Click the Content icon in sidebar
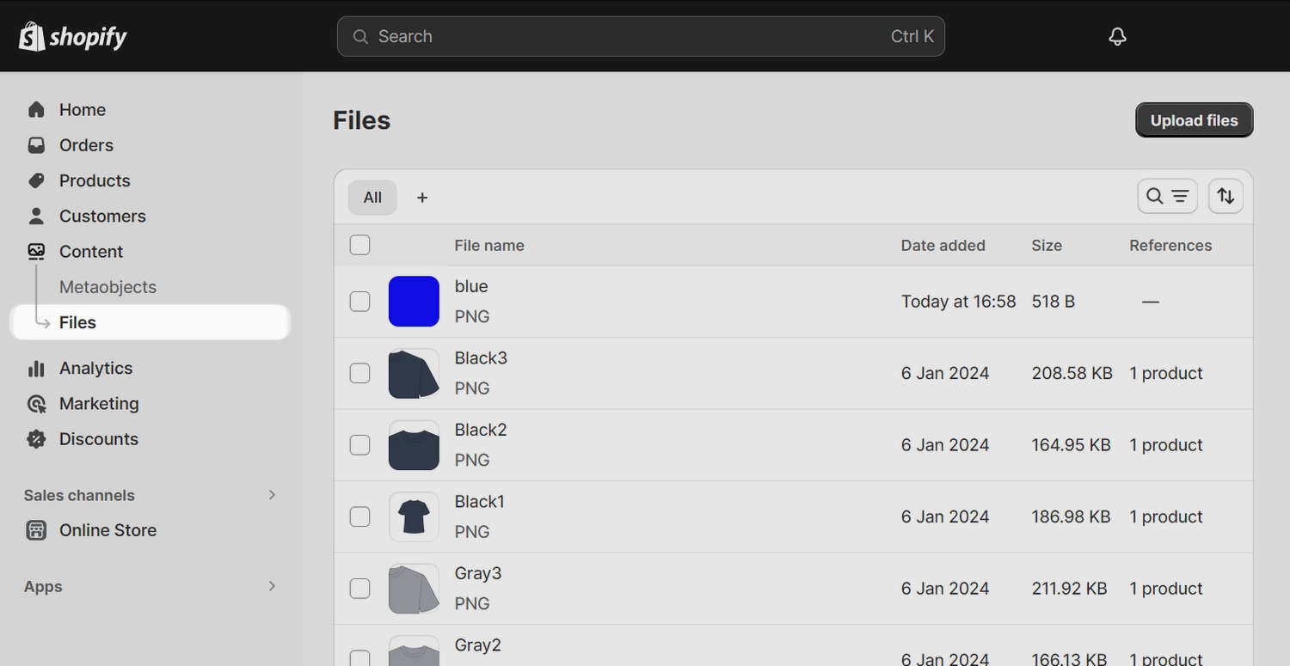The height and width of the screenshot is (666, 1290). click(36, 252)
